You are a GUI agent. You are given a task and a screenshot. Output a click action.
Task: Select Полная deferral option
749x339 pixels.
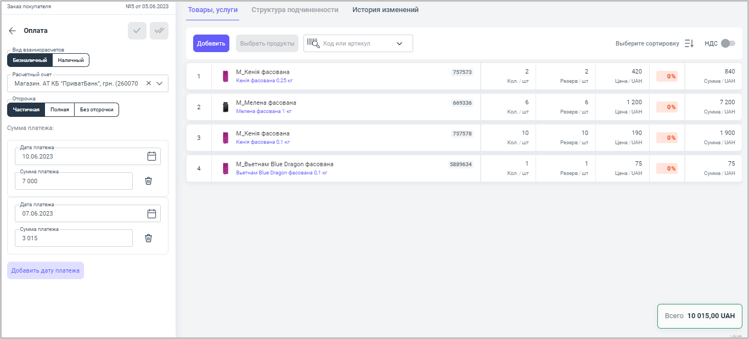click(x=59, y=110)
